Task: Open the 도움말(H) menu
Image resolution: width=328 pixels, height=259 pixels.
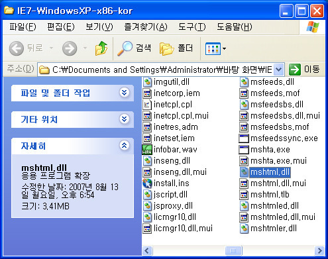Action: click(234, 27)
